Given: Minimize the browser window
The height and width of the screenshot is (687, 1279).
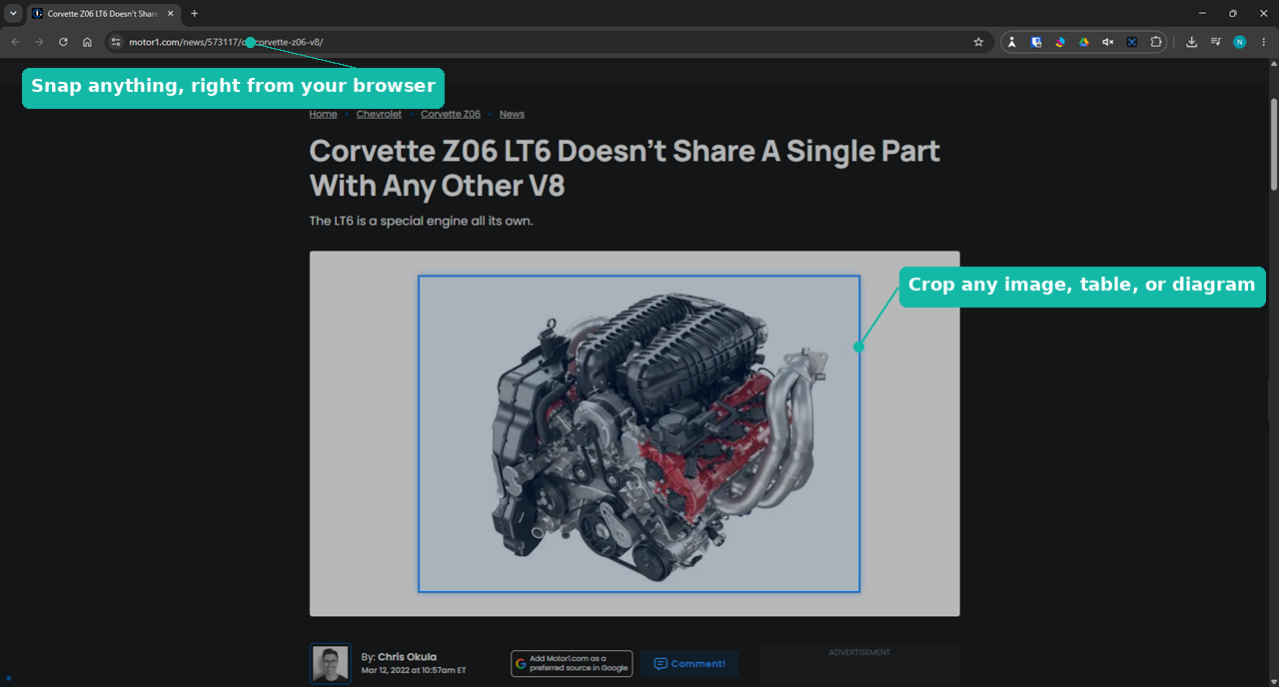Looking at the screenshot, I should point(1200,13).
